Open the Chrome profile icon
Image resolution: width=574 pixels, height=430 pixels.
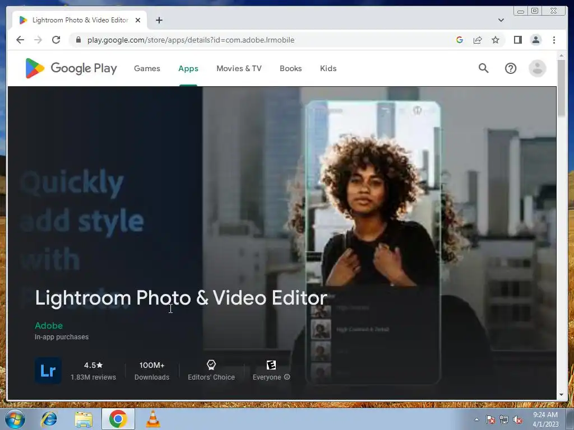(535, 40)
